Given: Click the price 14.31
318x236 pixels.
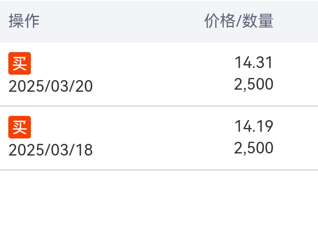Looking at the screenshot, I should tap(253, 63).
